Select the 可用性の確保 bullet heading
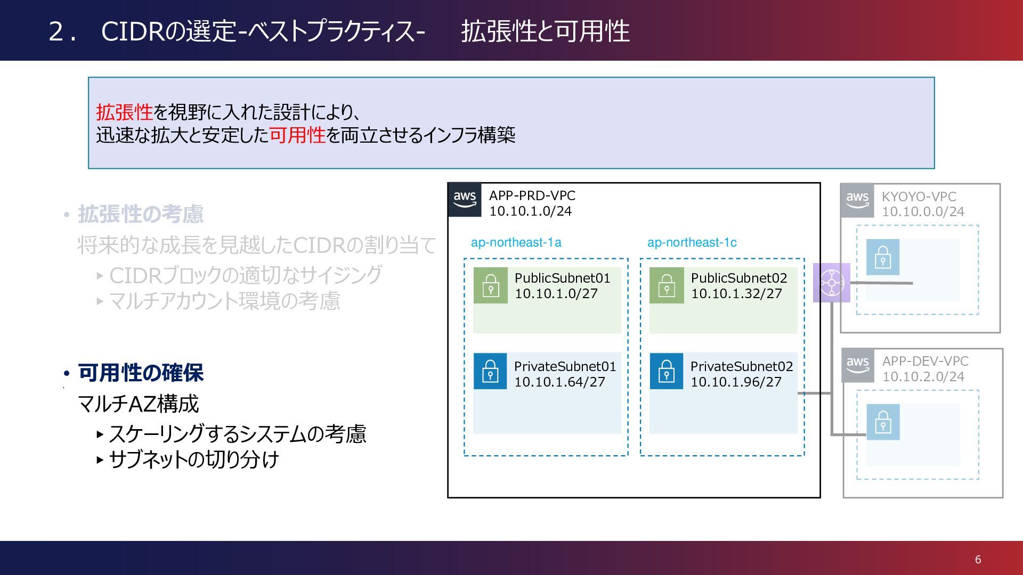The height and width of the screenshot is (575, 1023). click(141, 373)
